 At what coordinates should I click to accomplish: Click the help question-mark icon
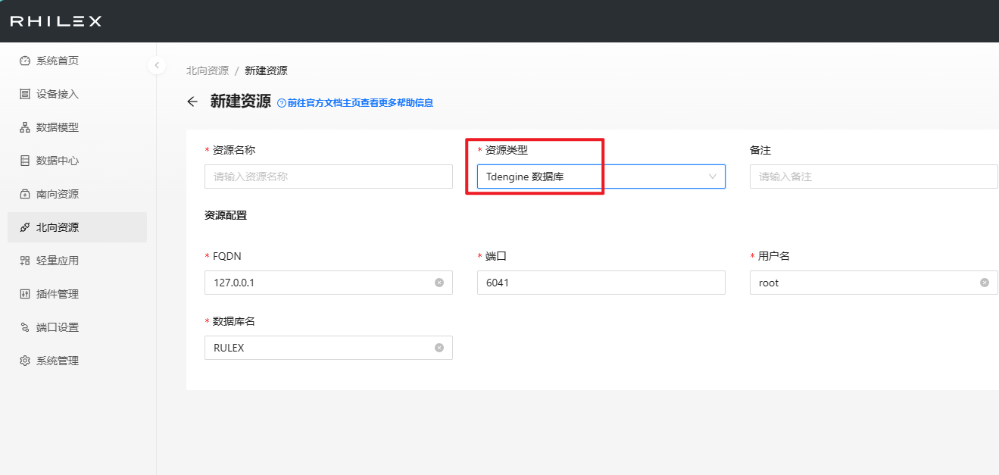tap(282, 103)
